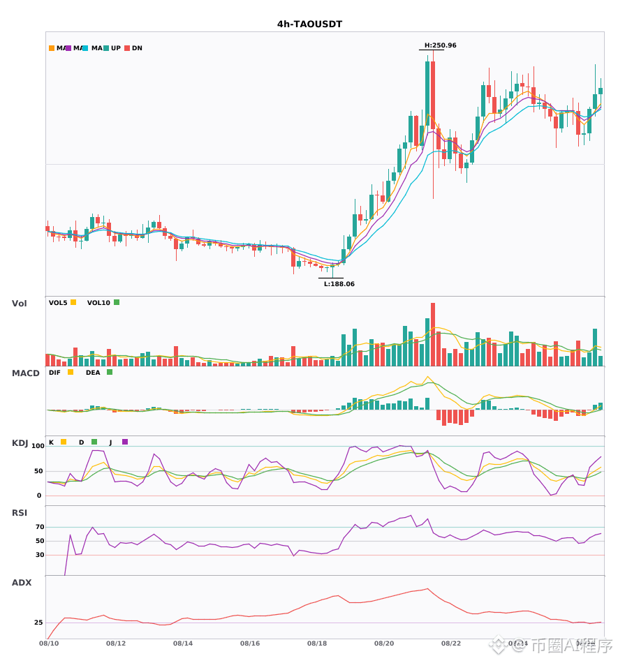
Task: Click the DEA legend label
Action: [93, 373]
